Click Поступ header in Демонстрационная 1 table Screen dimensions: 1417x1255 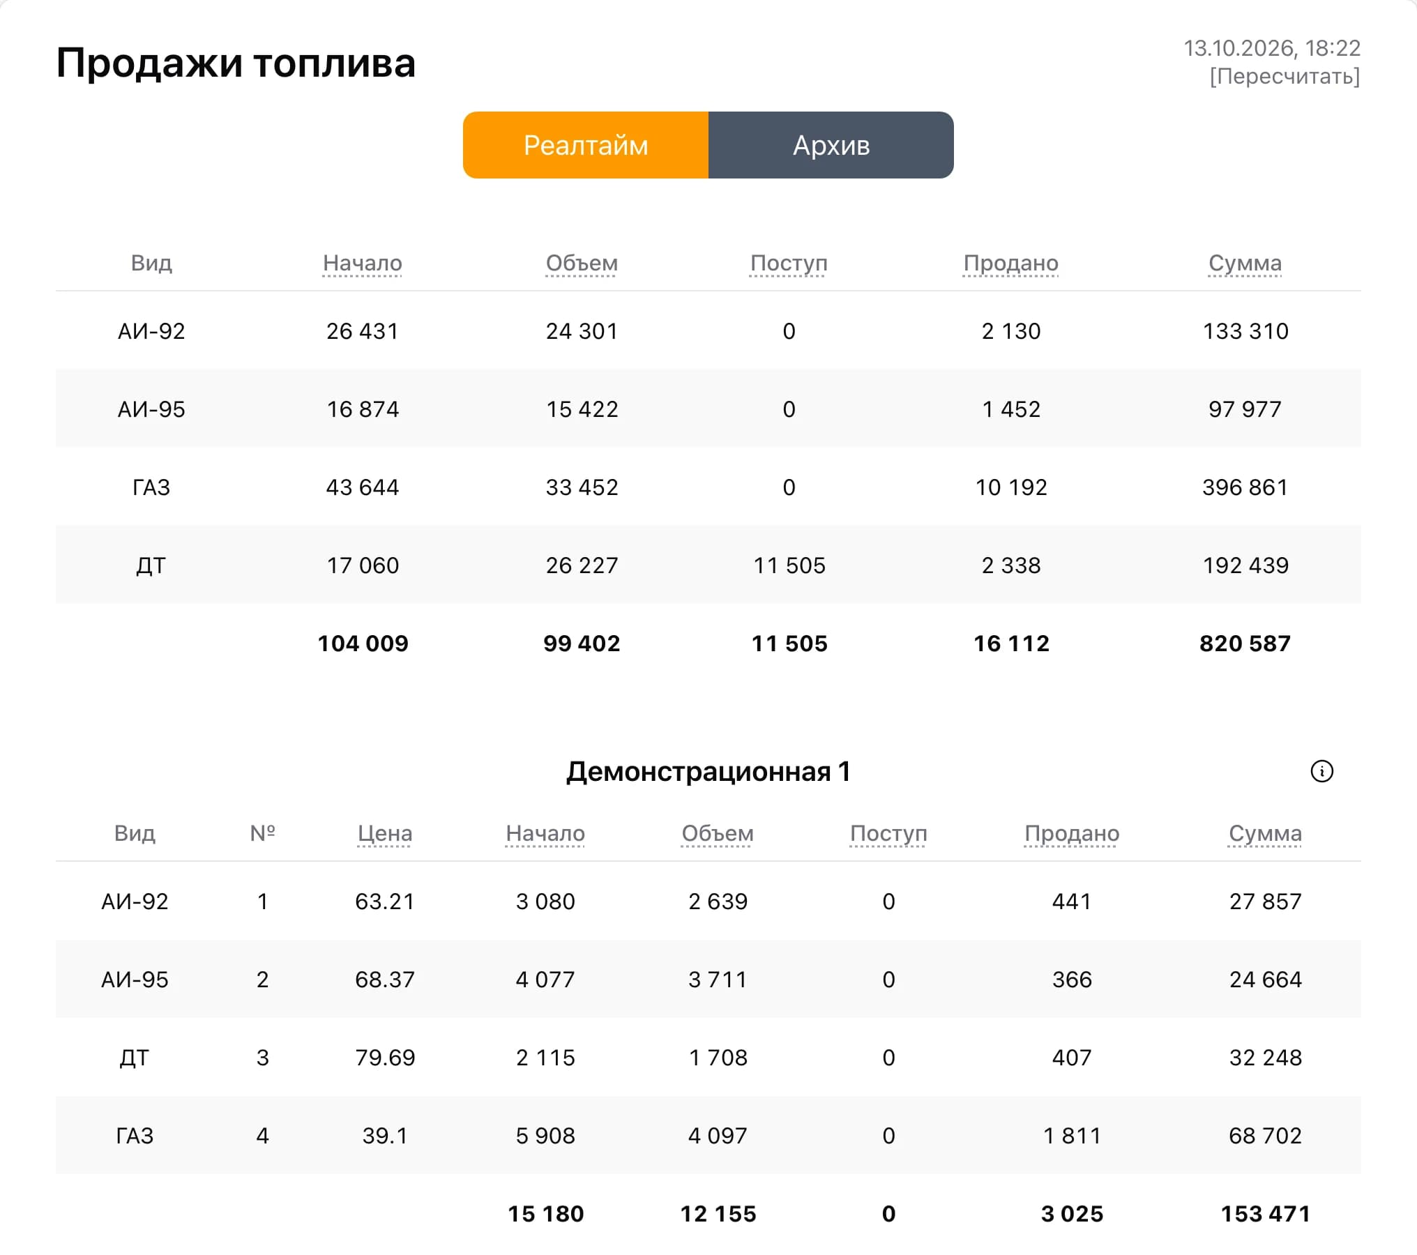(x=888, y=833)
